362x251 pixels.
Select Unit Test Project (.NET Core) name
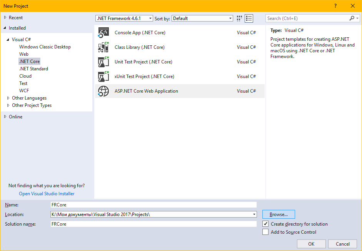point(143,62)
